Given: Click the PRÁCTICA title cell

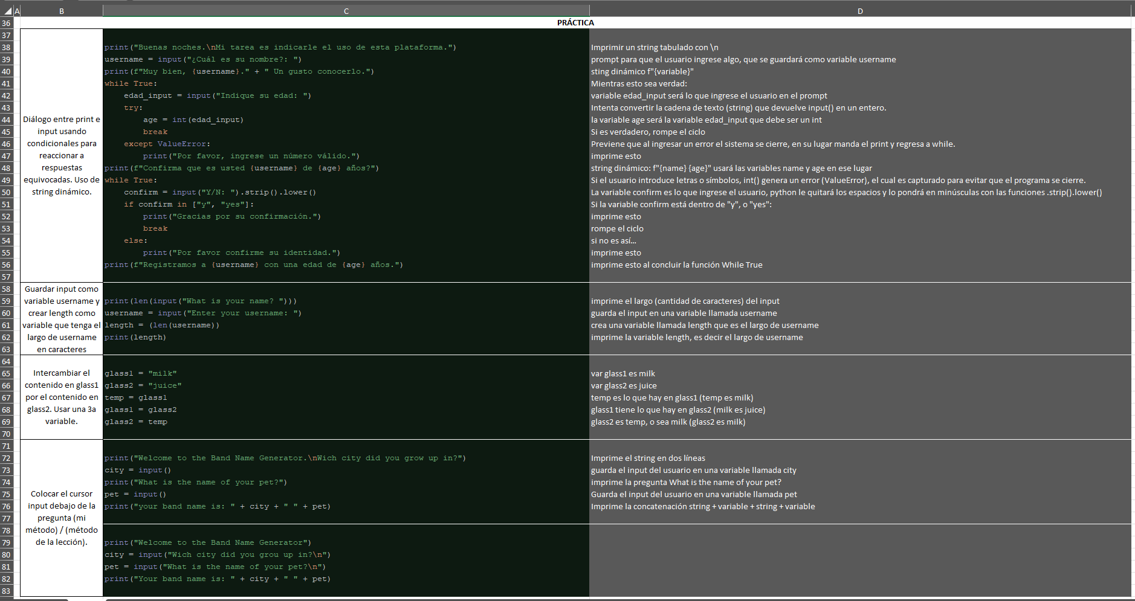Looking at the screenshot, I should [575, 23].
